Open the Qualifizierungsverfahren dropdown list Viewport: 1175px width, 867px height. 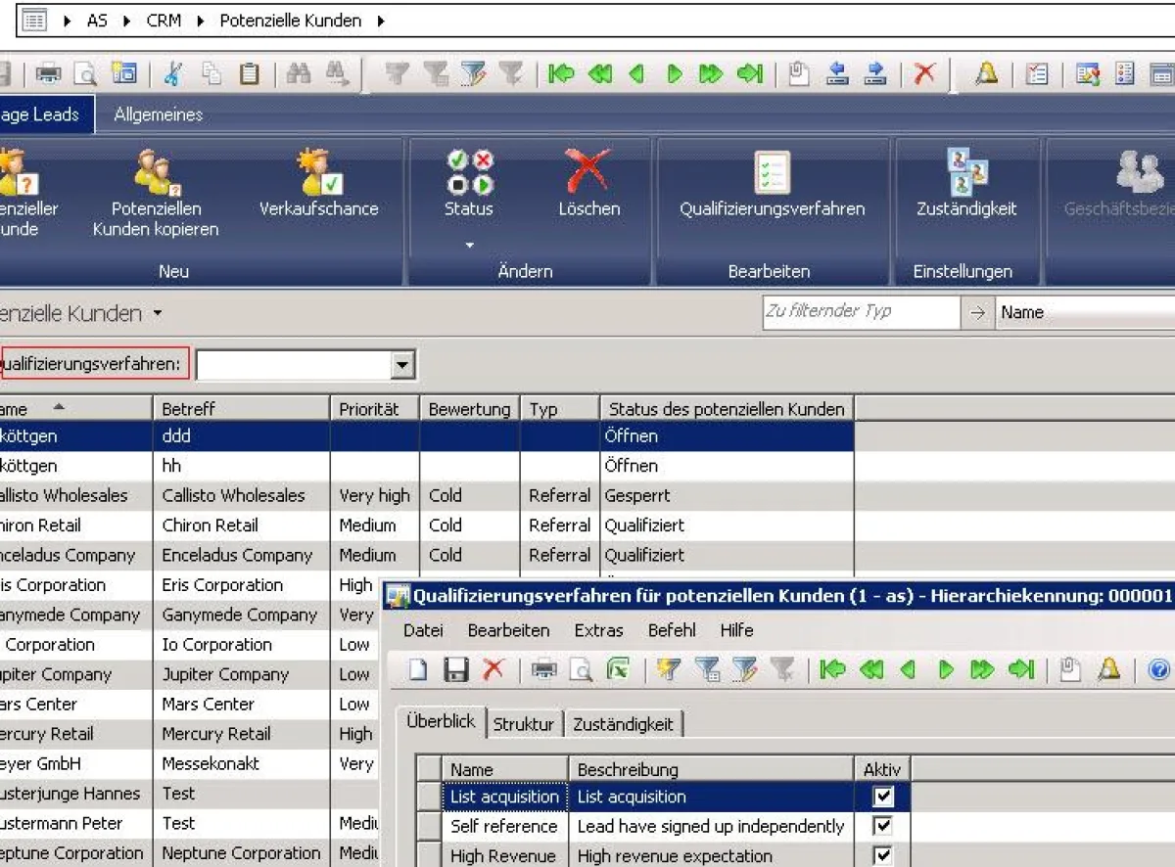[402, 364]
